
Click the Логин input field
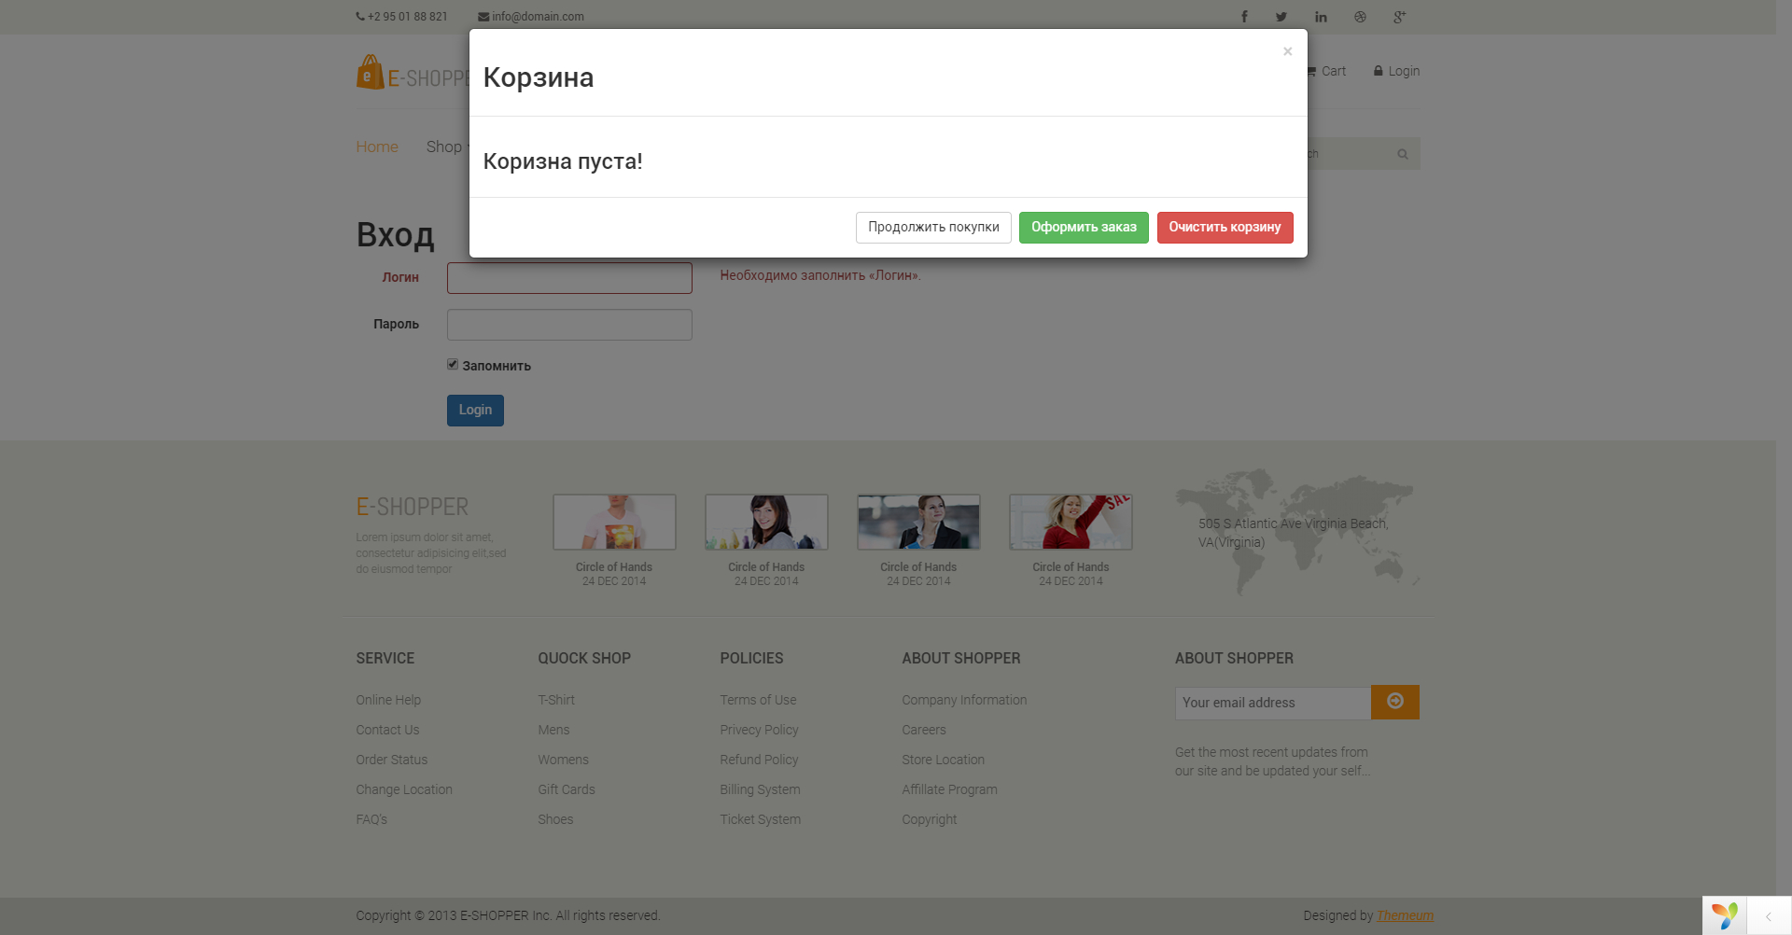[569, 278]
